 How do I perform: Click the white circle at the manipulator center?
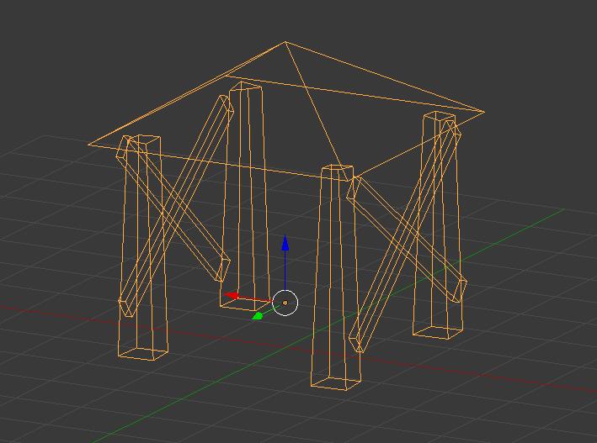285,303
